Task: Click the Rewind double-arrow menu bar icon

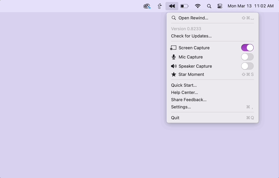Action: (x=172, y=6)
